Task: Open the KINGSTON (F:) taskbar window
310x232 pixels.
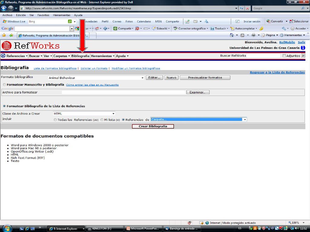Action: pyautogui.click(x=105, y=228)
